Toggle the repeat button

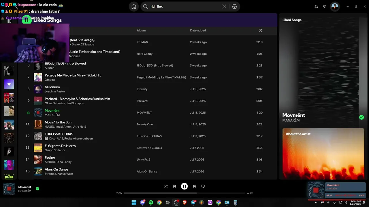pyautogui.click(x=203, y=186)
